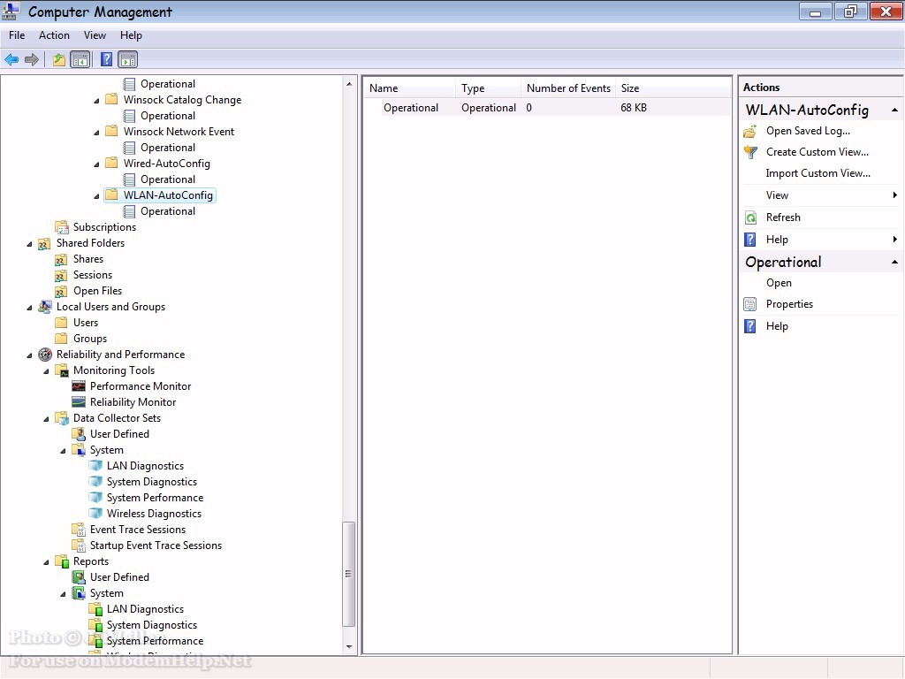
Task: Sort by Number of Events column header
Action: pyautogui.click(x=568, y=88)
